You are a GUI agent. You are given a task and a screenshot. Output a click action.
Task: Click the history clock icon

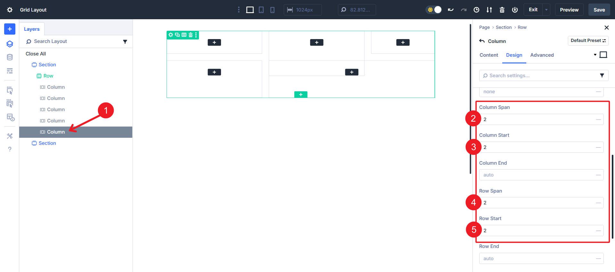(476, 10)
